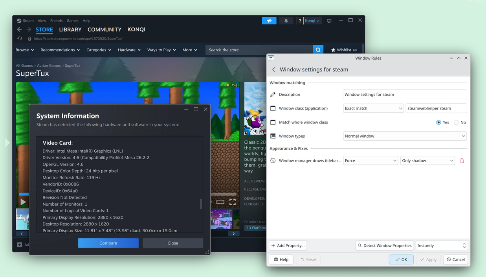Click the pencil icon beside Description
Screen dimensions: 486x277
[x=273, y=95]
